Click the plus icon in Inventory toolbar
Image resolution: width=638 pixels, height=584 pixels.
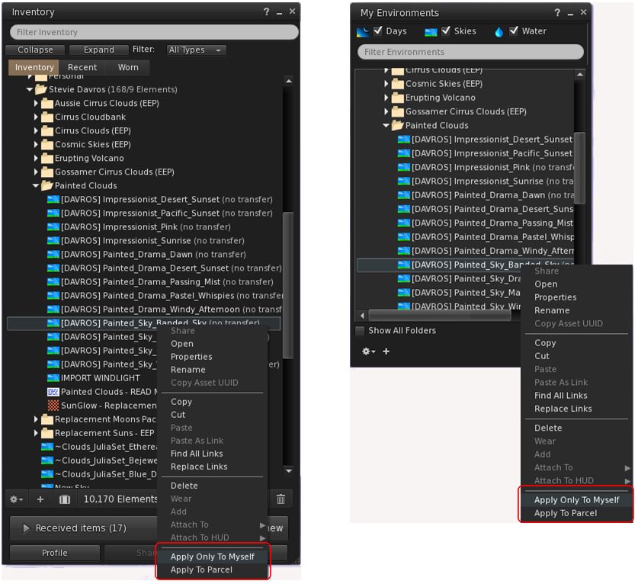(x=40, y=499)
